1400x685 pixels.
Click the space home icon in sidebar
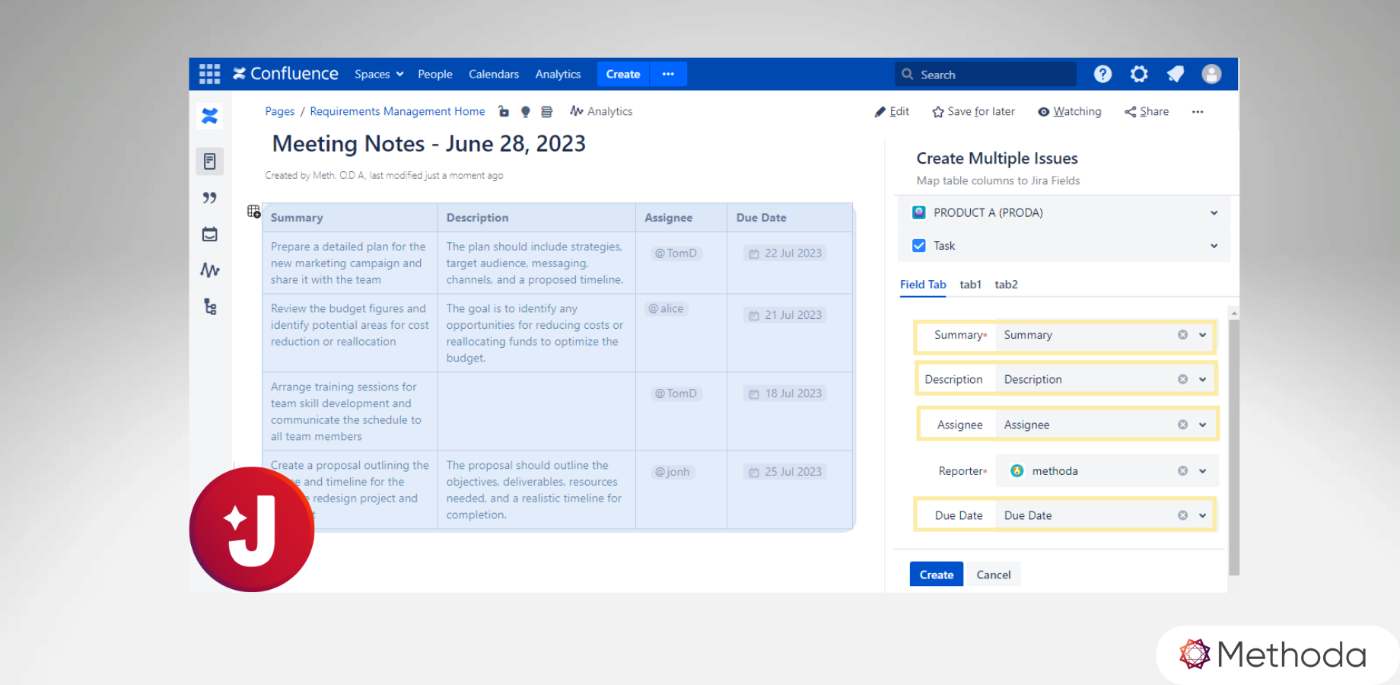[x=210, y=116]
